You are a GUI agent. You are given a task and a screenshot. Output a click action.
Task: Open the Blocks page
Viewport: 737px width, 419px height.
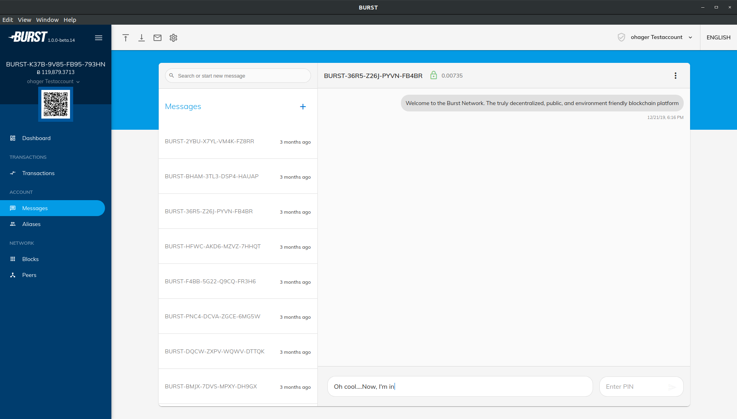pos(53,259)
